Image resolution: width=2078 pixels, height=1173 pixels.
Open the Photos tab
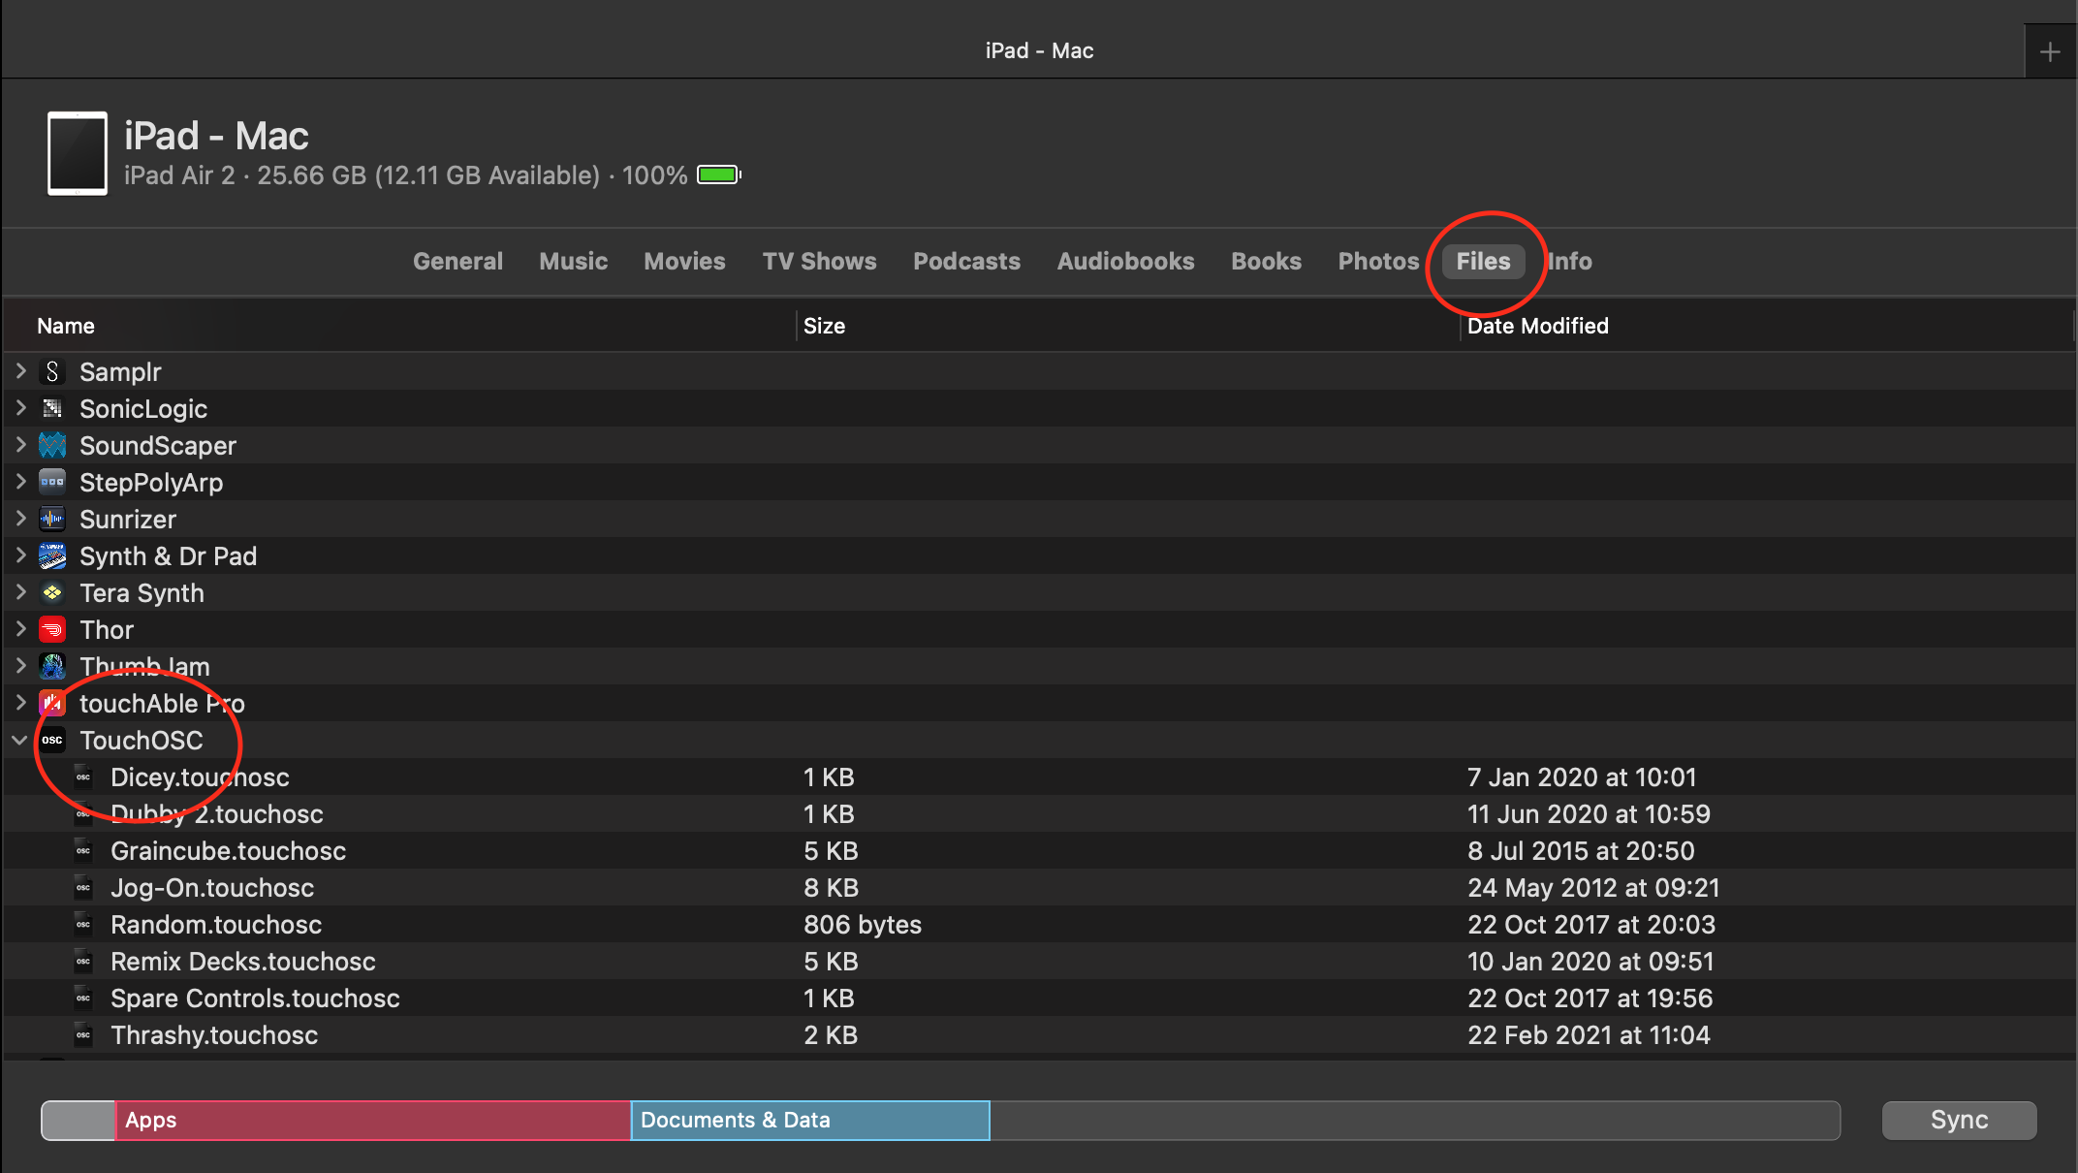click(x=1378, y=262)
